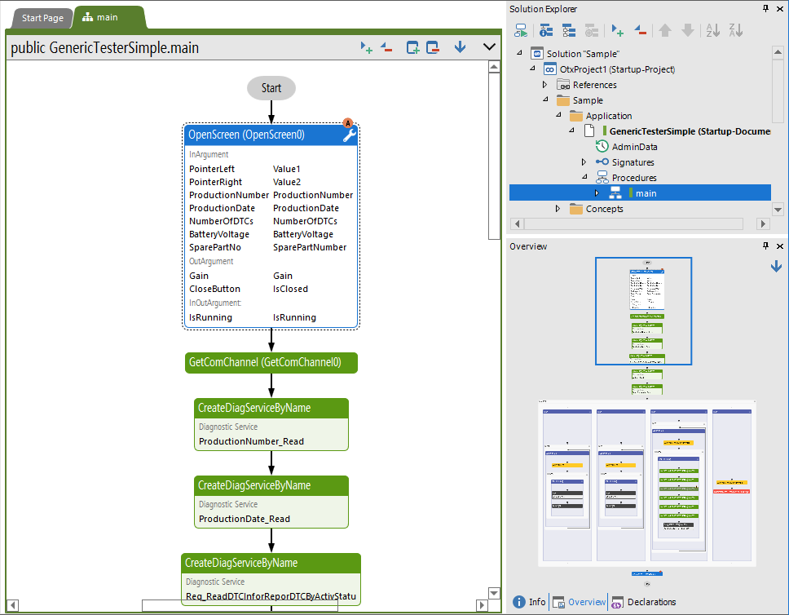Click the chevron at the right of the diagram toolbar

tap(489, 47)
